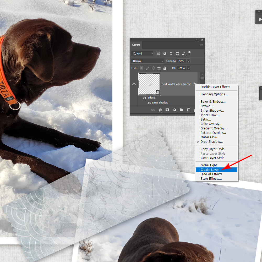Open the Fill slider dropdown arrow
Image resolution: width=262 pixels, height=262 pixels.
188,68
